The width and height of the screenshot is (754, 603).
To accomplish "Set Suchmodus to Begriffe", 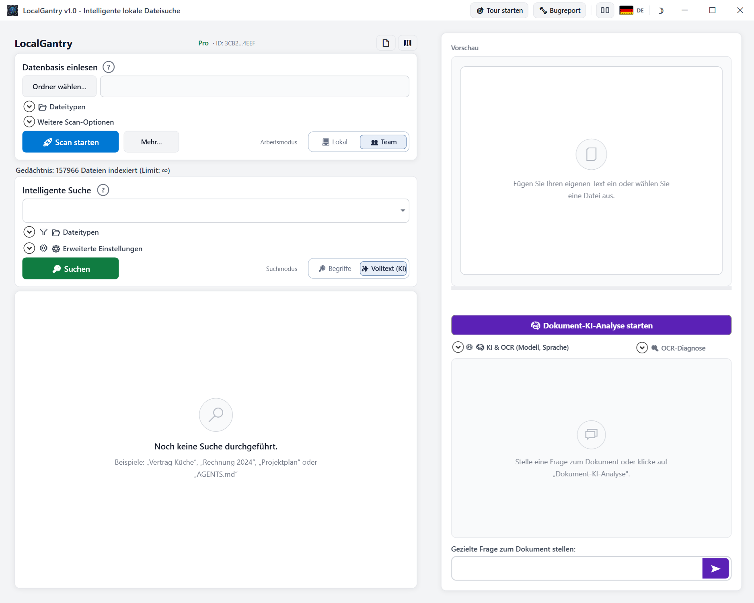I will coord(335,269).
